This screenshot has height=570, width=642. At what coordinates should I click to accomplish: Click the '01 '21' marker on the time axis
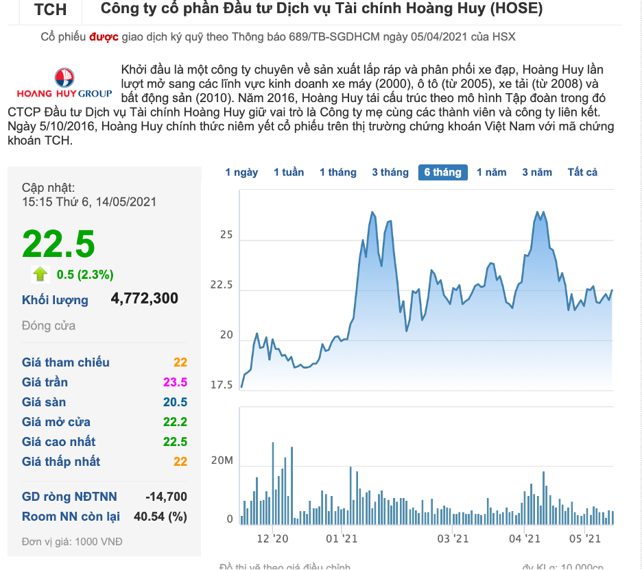(342, 538)
